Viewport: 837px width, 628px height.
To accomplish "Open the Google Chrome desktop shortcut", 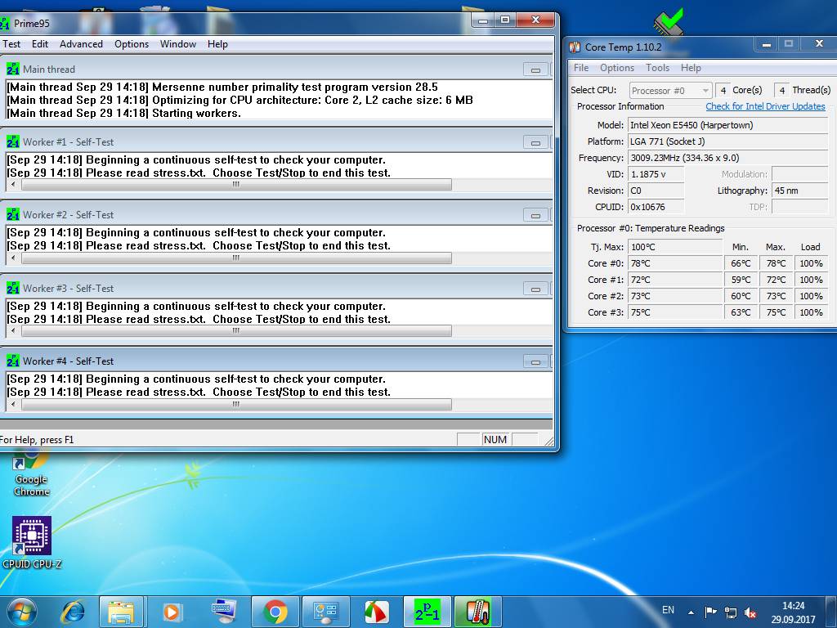I will 32,473.
